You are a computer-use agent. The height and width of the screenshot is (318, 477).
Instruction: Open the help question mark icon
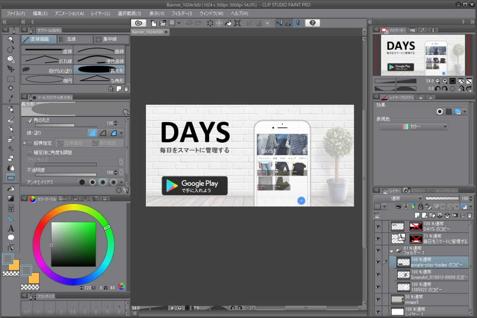click(x=312, y=23)
